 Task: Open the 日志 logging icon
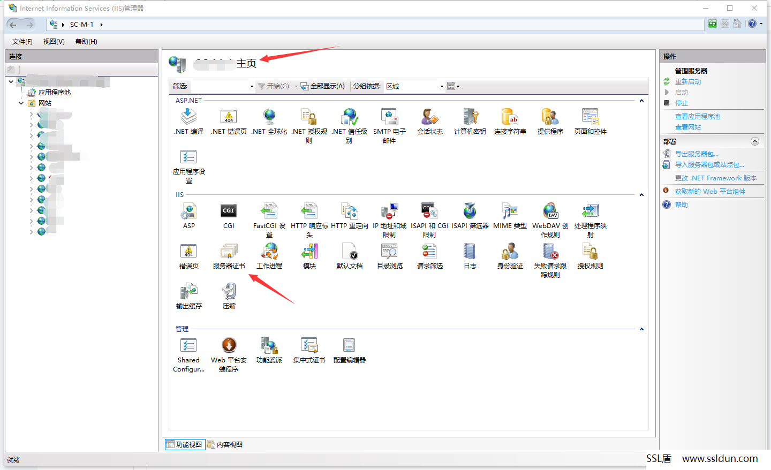(470, 256)
